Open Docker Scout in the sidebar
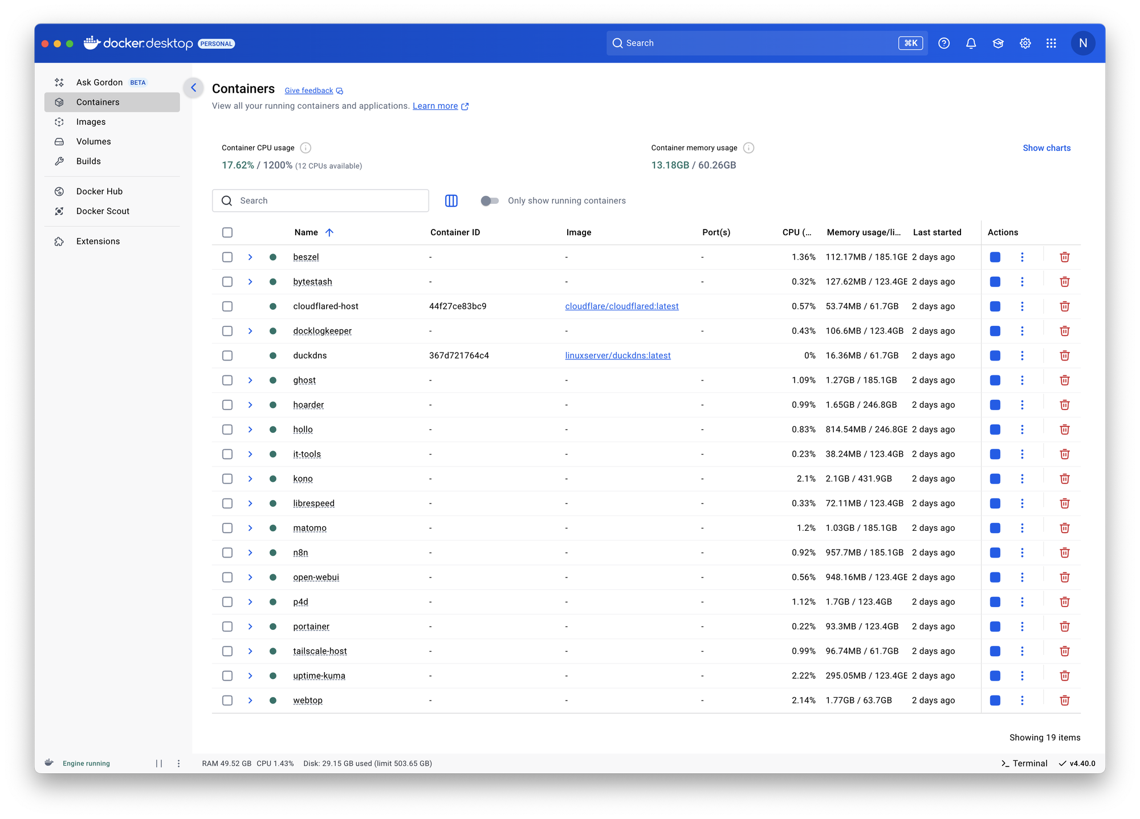This screenshot has width=1140, height=819. (112, 211)
